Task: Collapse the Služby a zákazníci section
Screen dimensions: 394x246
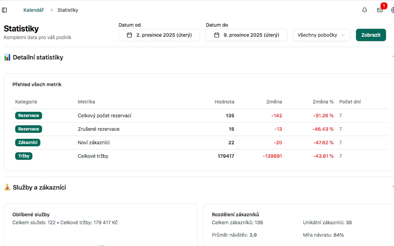Action: 393,187
